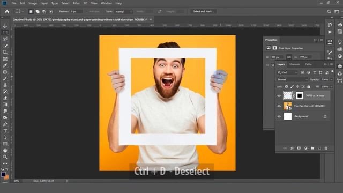The width and height of the screenshot is (343, 193).
Task: Click the link width and height icon
Action: [x=289, y=57]
